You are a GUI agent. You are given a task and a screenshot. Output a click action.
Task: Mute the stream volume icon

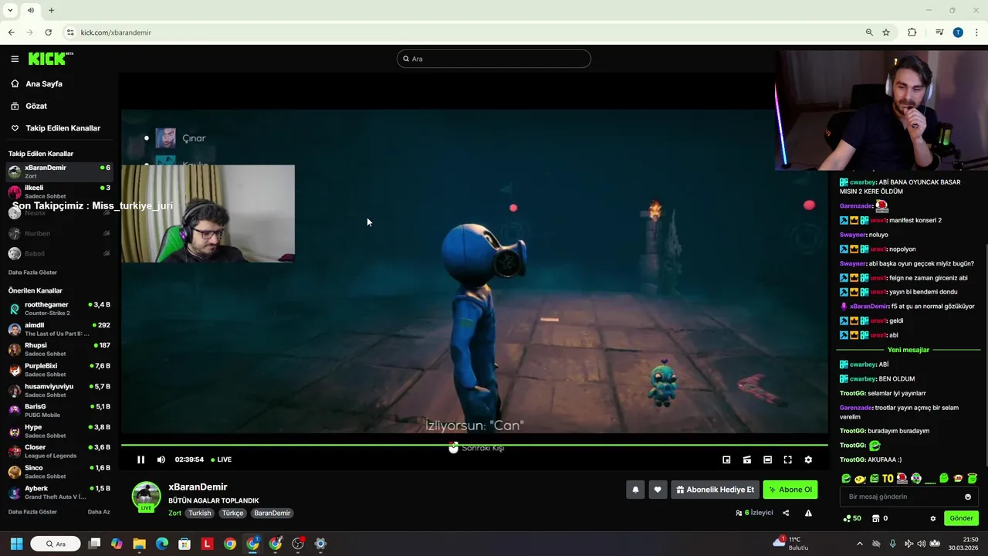pyautogui.click(x=161, y=459)
